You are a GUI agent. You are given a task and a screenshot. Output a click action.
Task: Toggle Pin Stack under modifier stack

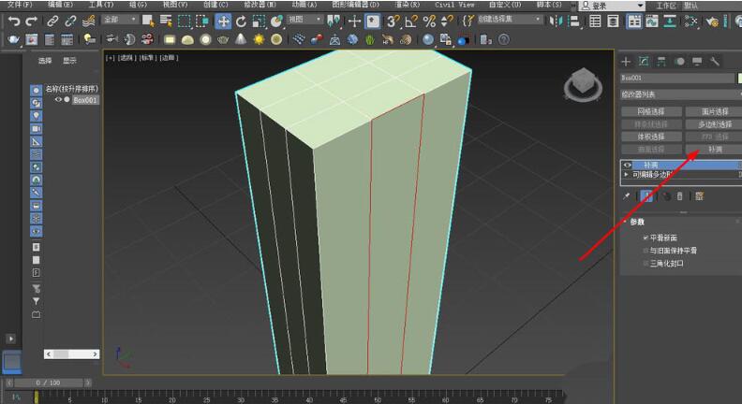tap(627, 196)
